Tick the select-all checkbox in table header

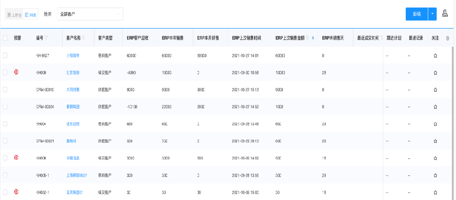click(x=5, y=38)
